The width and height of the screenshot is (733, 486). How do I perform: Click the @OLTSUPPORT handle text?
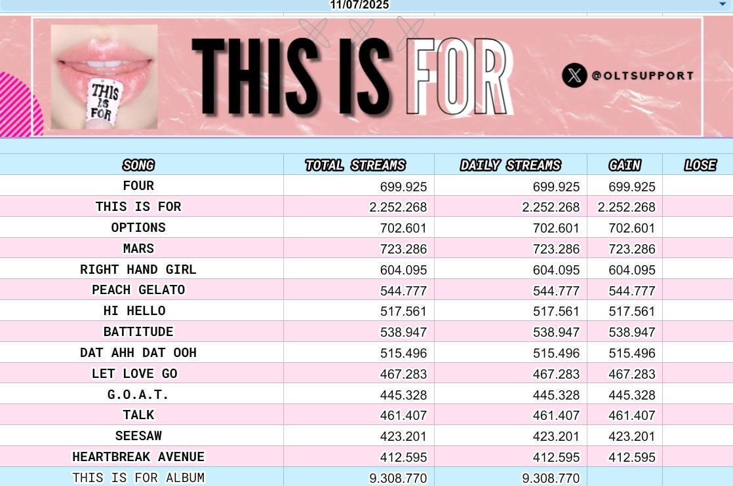642,75
